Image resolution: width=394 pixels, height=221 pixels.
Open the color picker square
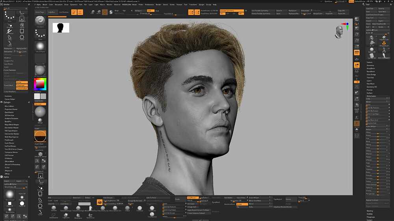pyautogui.click(x=40, y=84)
